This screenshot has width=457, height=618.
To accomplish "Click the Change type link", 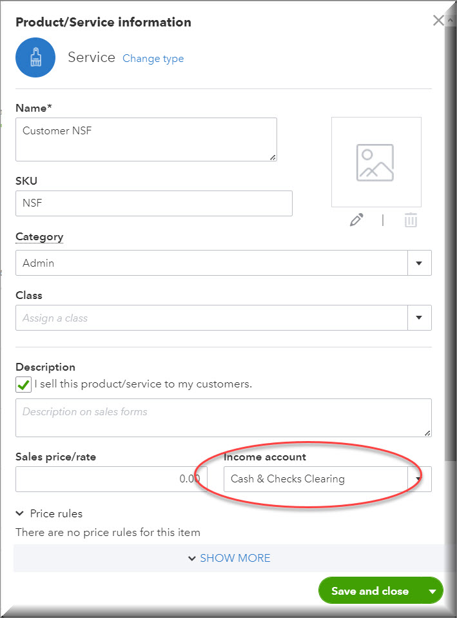I will pos(153,59).
